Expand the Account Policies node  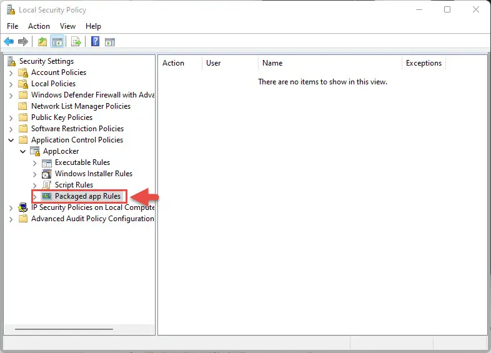coord(11,73)
